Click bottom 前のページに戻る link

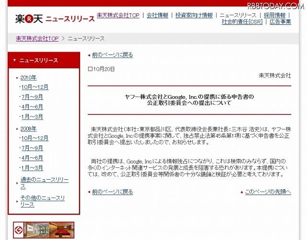[x=113, y=192]
